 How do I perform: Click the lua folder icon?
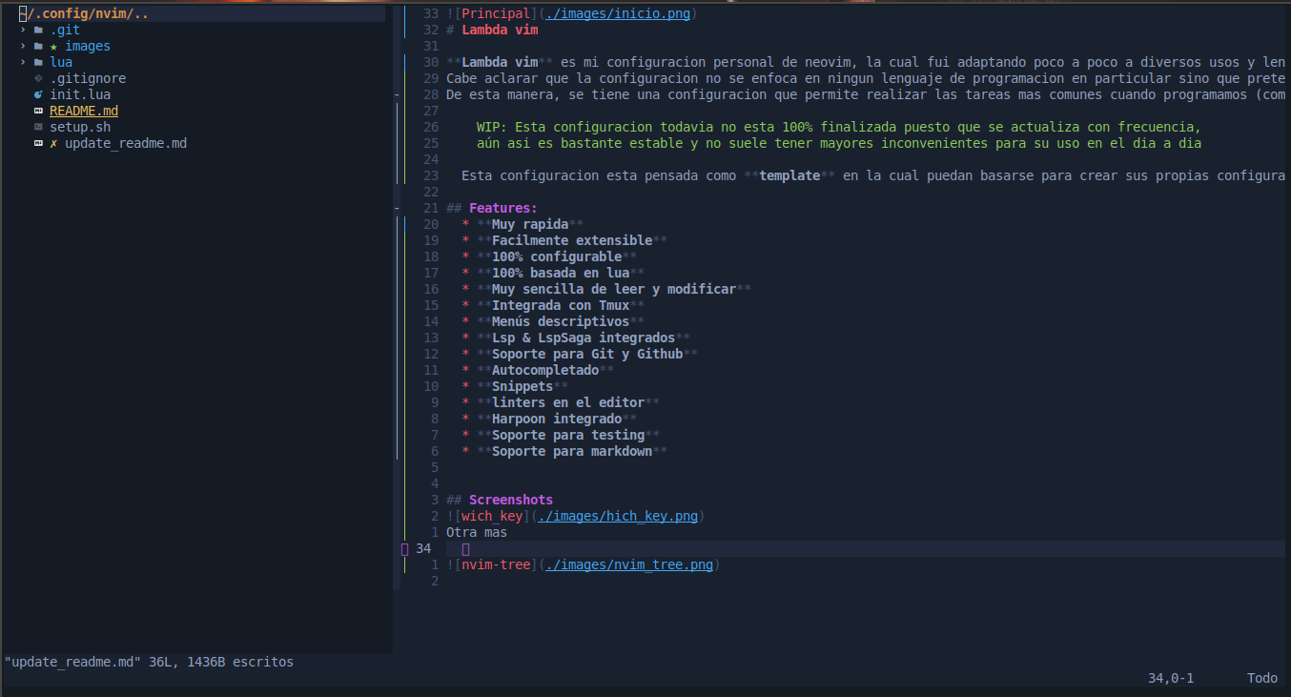[38, 62]
